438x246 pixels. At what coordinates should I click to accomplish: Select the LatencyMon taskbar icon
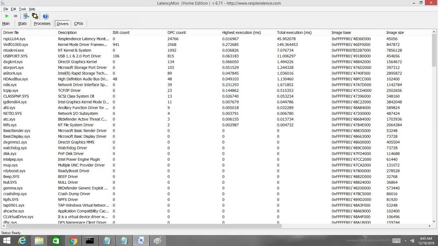[141, 241]
